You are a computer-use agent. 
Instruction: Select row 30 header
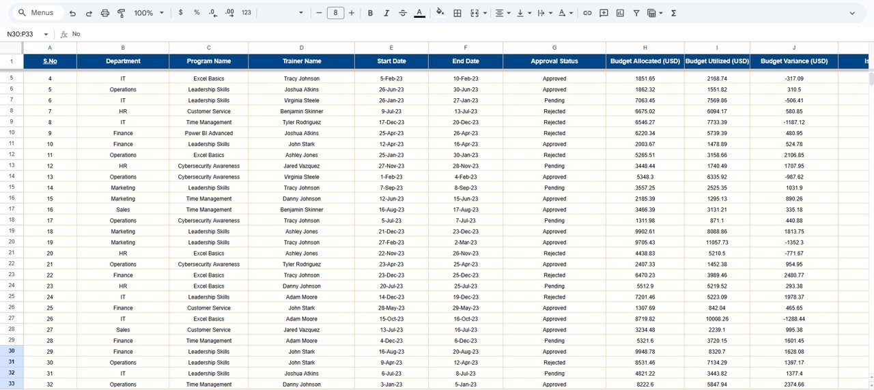[12, 351]
